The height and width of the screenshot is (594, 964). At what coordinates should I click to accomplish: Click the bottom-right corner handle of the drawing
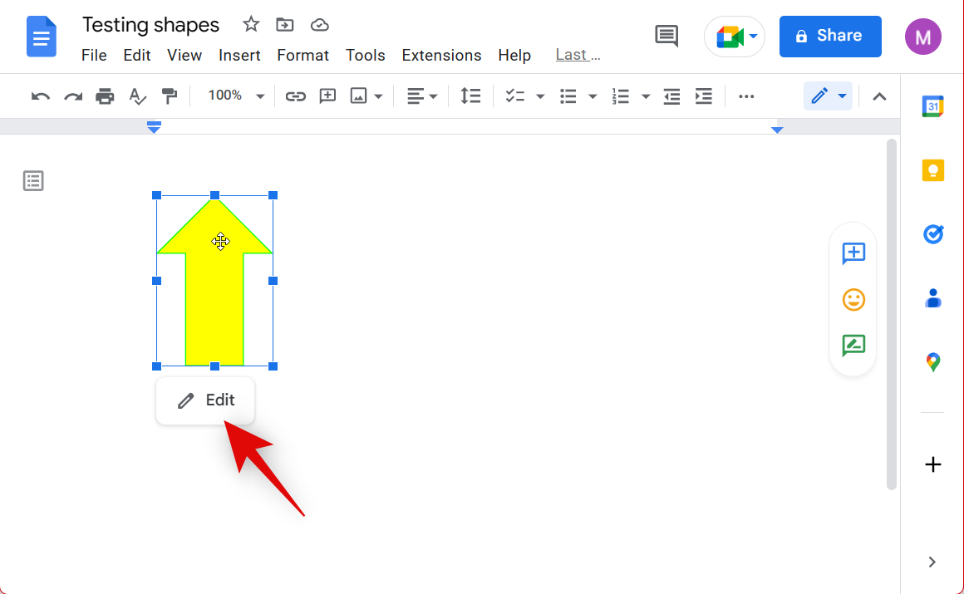coord(273,366)
